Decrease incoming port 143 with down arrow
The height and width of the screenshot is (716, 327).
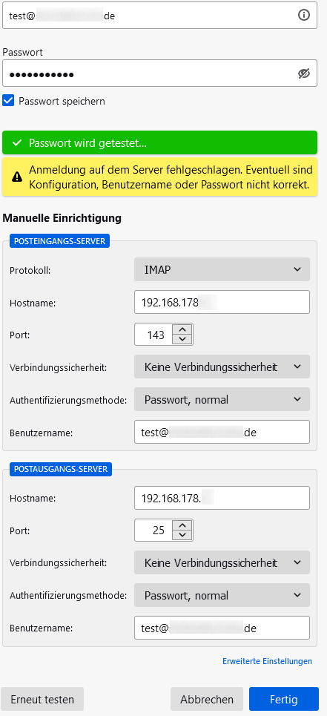(182, 340)
